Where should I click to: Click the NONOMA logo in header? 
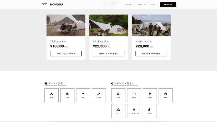52,4
